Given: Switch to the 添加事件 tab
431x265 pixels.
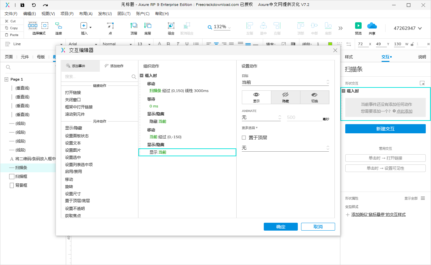Looking at the screenshot, I should point(81,66).
